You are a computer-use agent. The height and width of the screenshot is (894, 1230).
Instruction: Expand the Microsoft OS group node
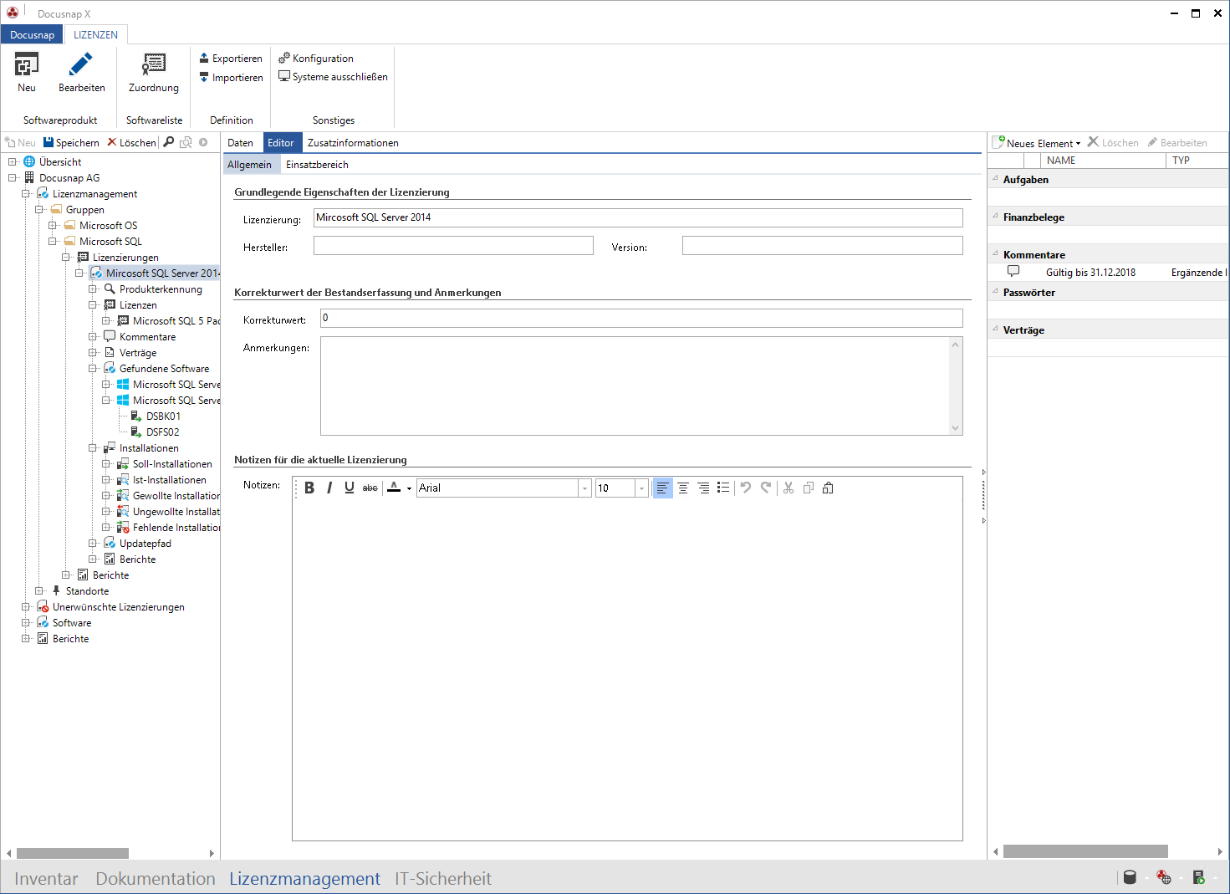click(53, 226)
